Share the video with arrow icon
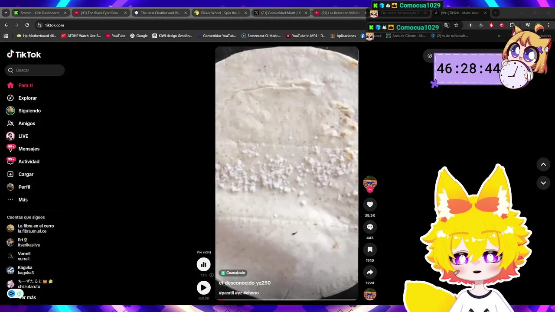 pyautogui.click(x=370, y=272)
